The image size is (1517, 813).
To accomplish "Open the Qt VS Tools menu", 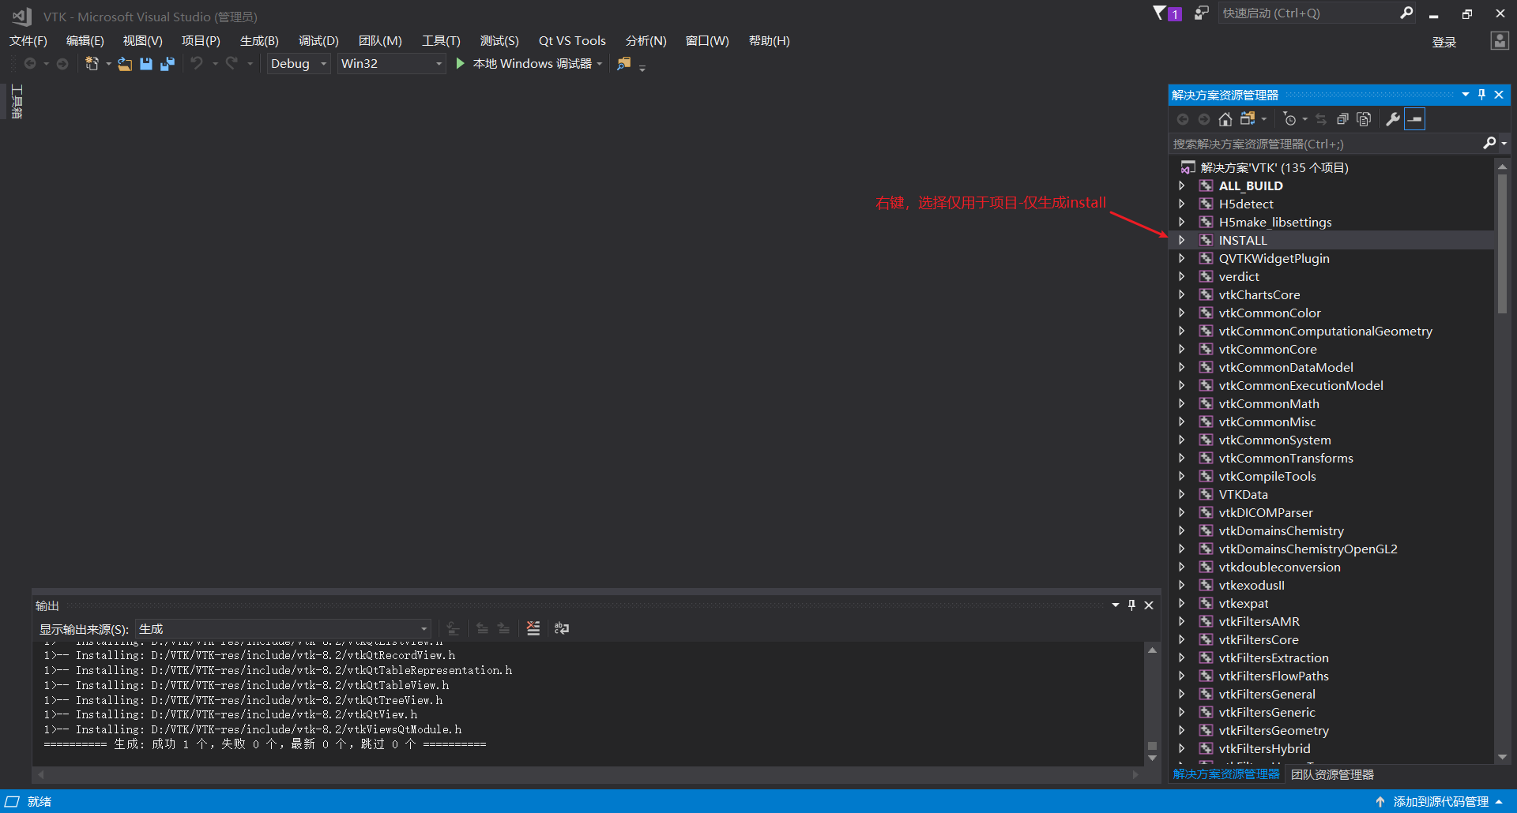I will (571, 40).
